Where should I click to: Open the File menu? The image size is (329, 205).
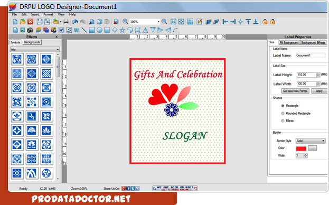(14, 14)
